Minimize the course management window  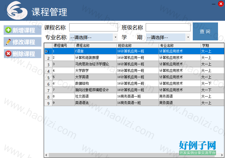click(214, 4)
